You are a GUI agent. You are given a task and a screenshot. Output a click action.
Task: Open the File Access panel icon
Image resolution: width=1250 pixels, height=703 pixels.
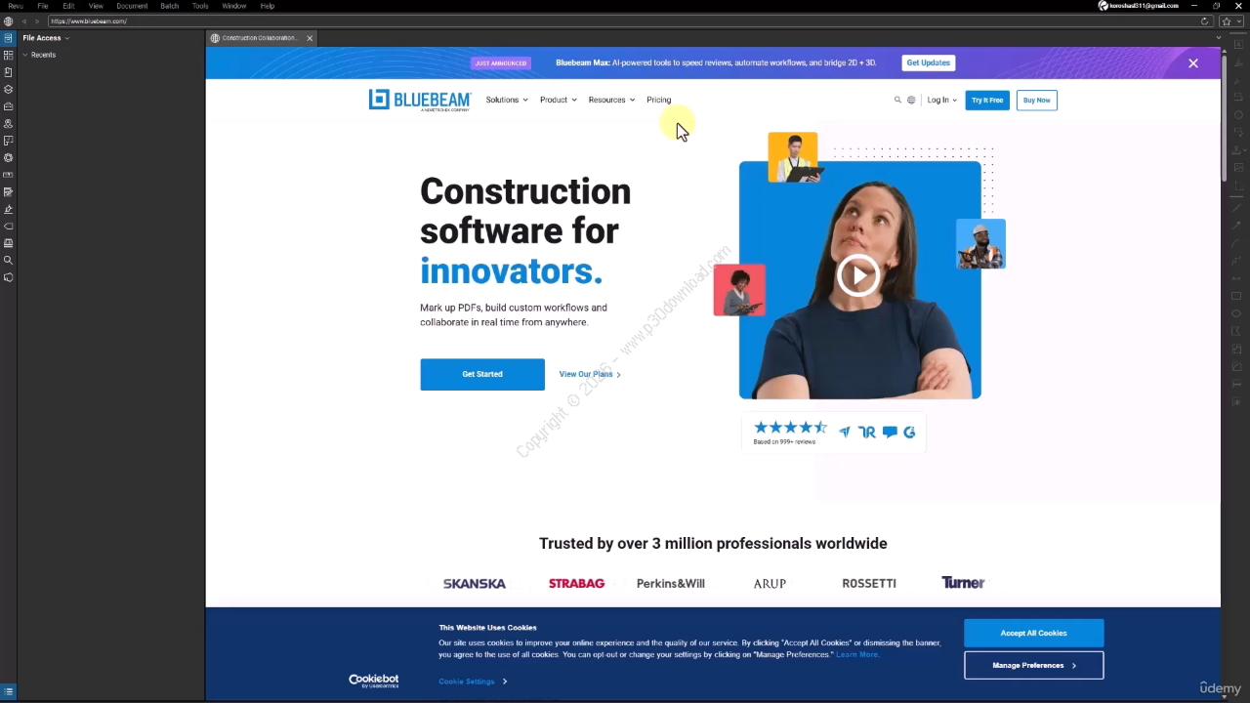8,38
